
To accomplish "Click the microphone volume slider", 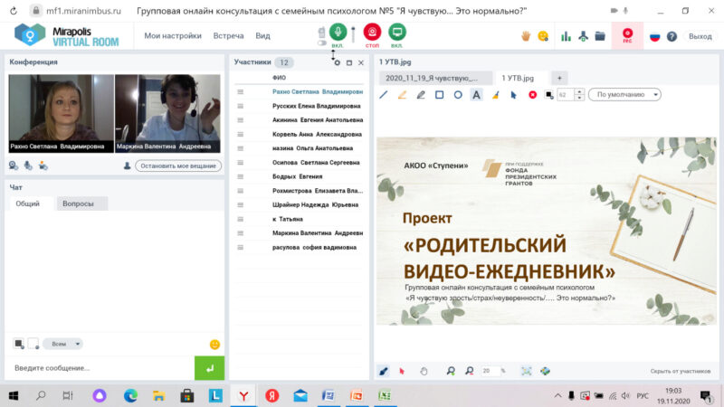I will pyautogui.click(x=353, y=34).
